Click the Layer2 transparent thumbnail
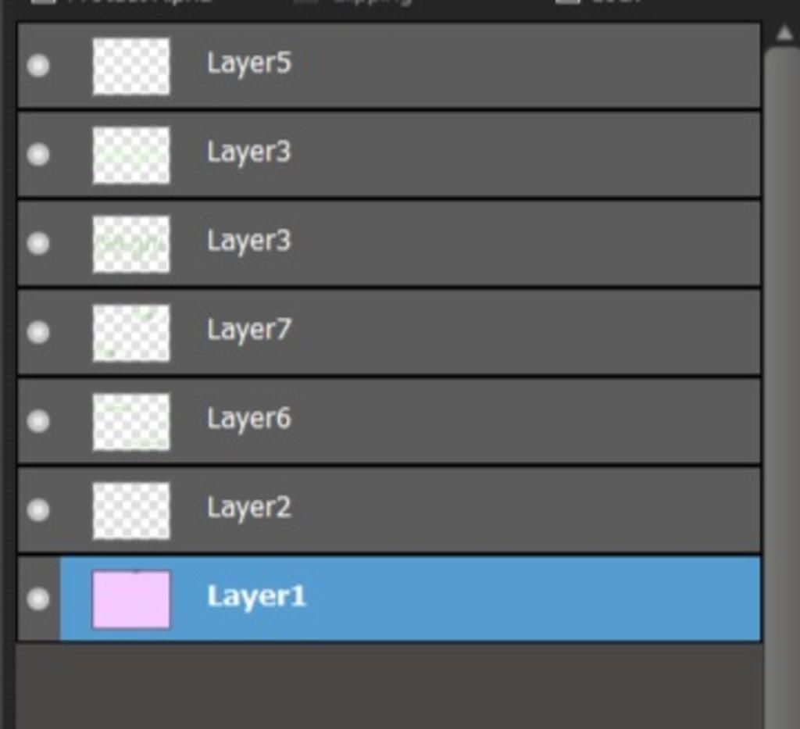800x729 pixels. point(131,511)
